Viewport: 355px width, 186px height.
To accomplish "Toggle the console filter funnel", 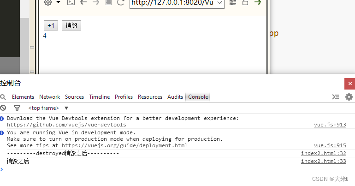I will coord(17,108).
